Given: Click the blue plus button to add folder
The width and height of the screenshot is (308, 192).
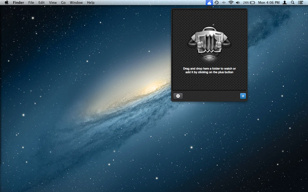Looking at the screenshot, I should [x=243, y=96].
